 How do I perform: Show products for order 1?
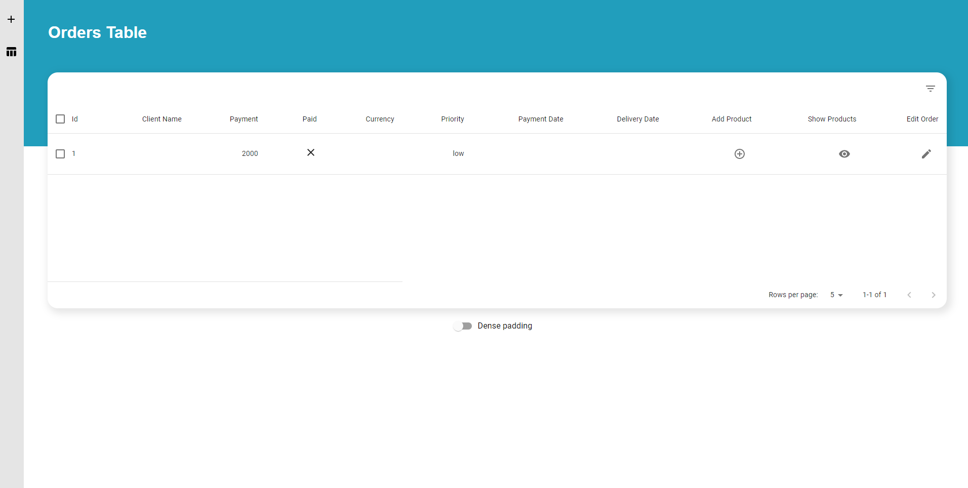(x=844, y=154)
